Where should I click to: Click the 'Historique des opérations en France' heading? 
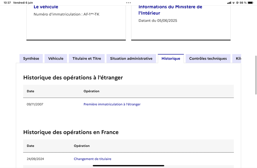pyautogui.click(x=71, y=132)
